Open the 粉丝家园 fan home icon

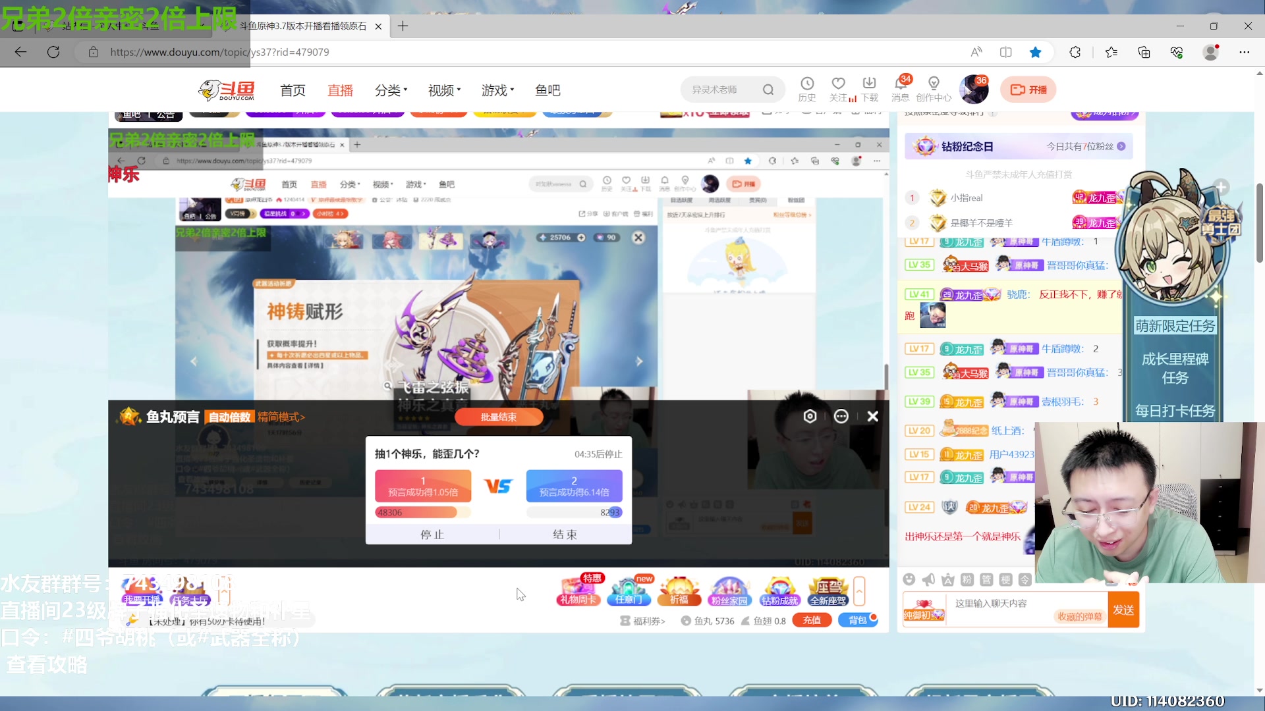pos(729,591)
